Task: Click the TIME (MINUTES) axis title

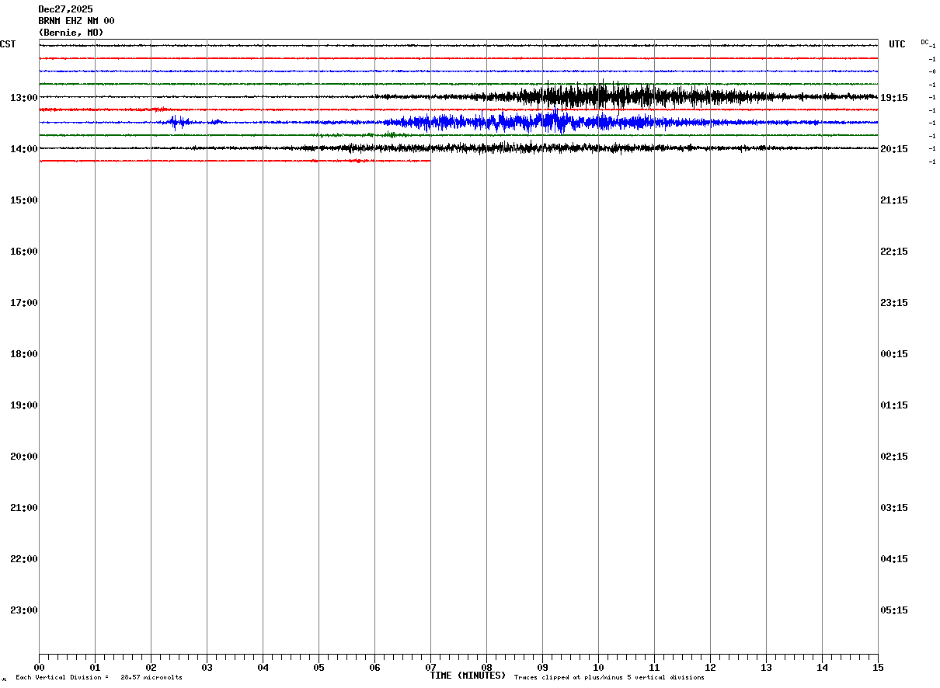Action: tap(468, 676)
